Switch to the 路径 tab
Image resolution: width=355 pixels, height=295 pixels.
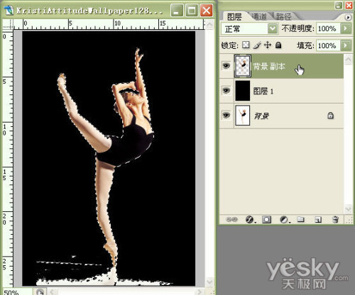coord(283,16)
